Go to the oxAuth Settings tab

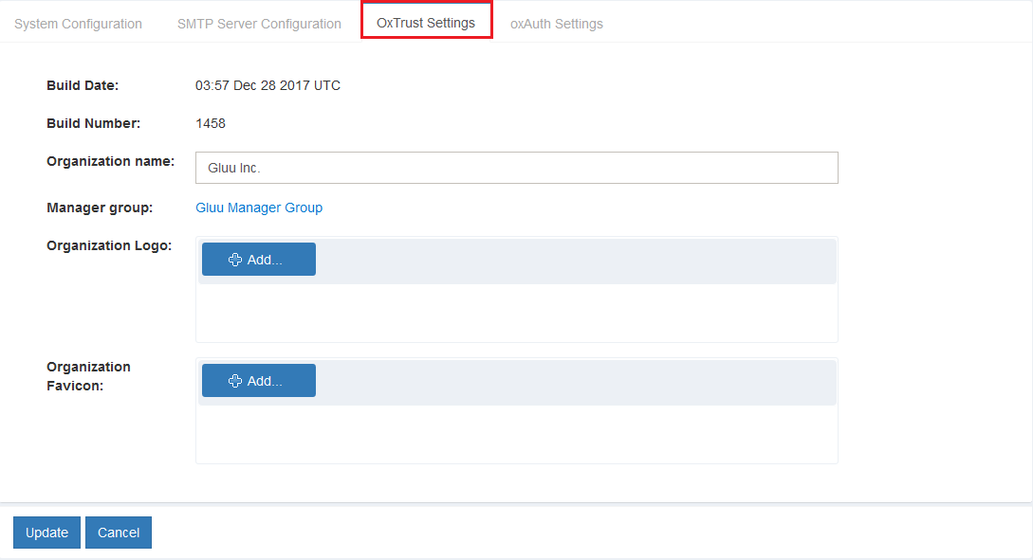pos(556,24)
